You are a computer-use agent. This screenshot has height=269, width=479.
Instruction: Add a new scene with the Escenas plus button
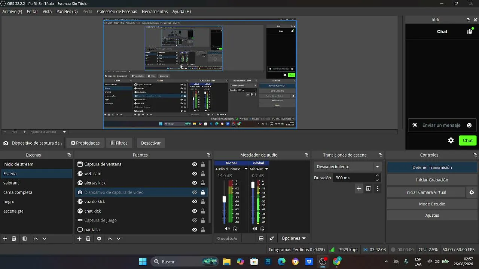5,238
